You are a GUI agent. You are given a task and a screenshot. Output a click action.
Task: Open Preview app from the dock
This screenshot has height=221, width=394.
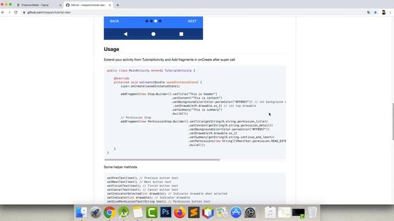tap(222, 212)
